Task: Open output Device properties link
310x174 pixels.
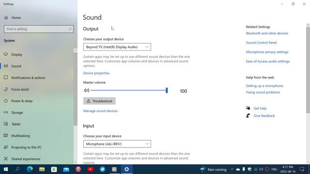Action: (96, 73)
